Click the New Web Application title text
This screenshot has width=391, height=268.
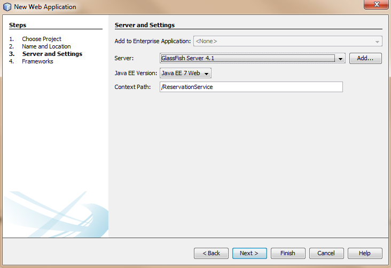[x=45, y=7]
